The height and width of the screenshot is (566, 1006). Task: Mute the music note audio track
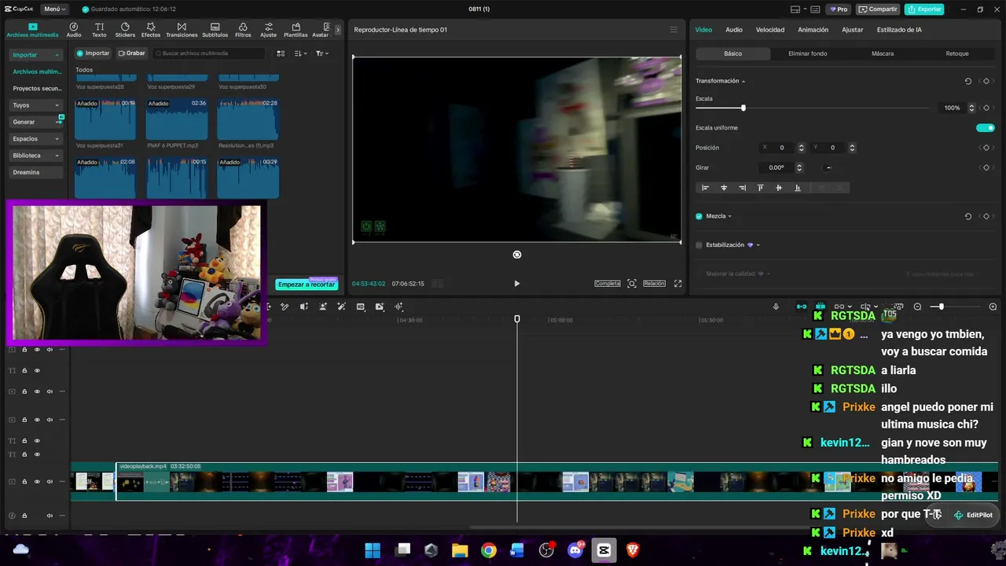pyautogui.click(x=50, y=516)
